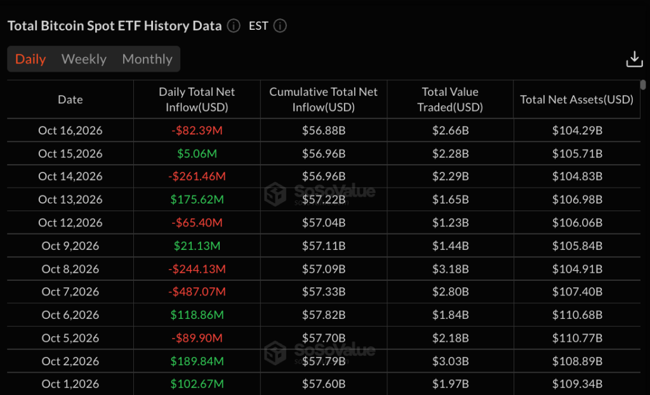Screen dimensions: 650x395
Task: Select the $106.06B net assets cell
Action: (x=577, y=223)
